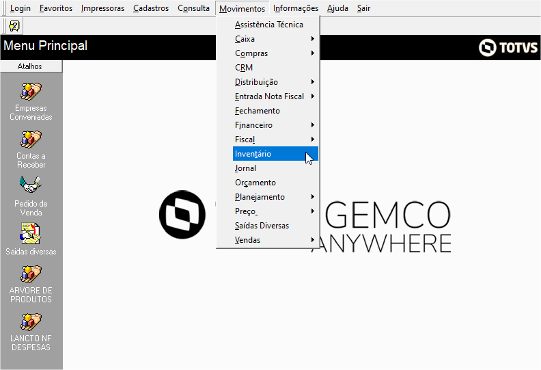Click Sair in the menu bar
The height and width of the screenshot is (370, 541).
coord(363,8)
